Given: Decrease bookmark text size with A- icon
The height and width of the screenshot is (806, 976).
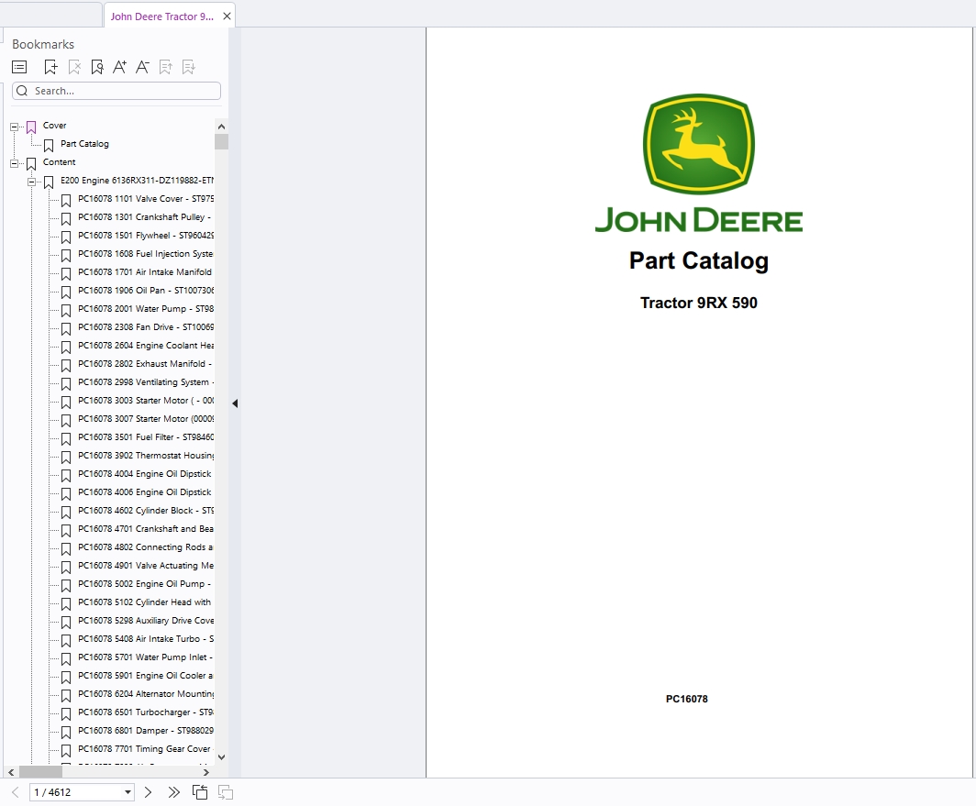Looking at the screenshot, I should tap(142, 67).
